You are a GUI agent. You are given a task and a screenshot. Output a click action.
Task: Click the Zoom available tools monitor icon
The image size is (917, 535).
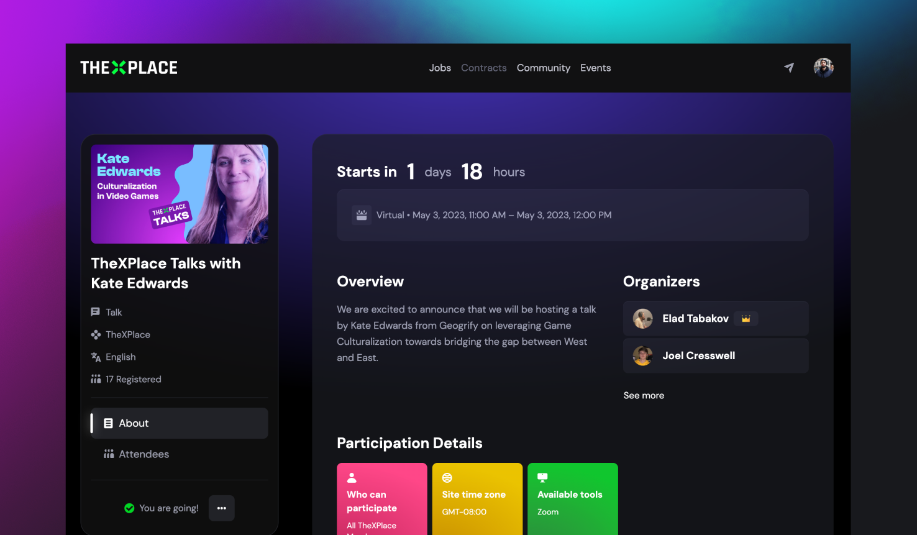coord(543,476)
